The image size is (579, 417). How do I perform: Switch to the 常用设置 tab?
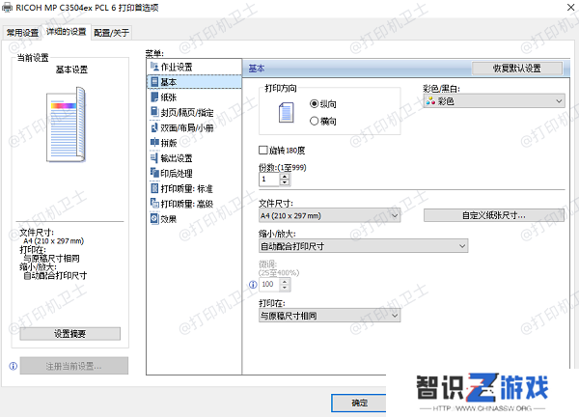tap(22, 33)
